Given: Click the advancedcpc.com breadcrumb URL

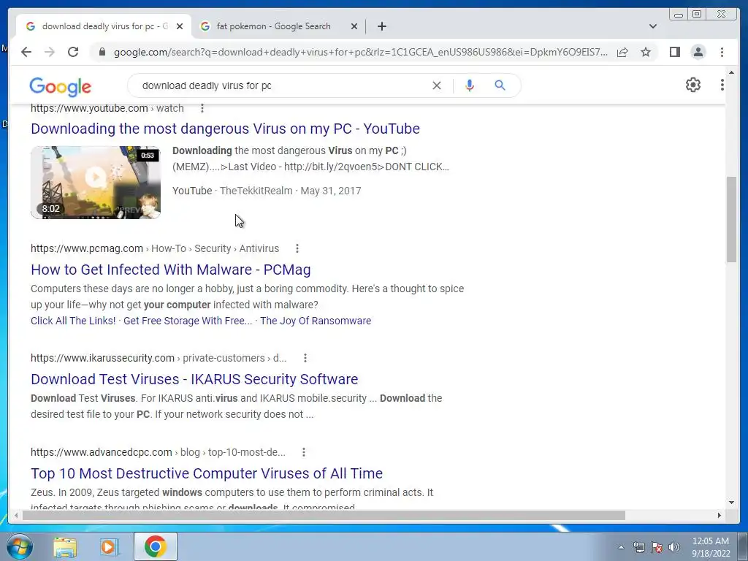Looking at the screenshot, I should pos(159,451).
